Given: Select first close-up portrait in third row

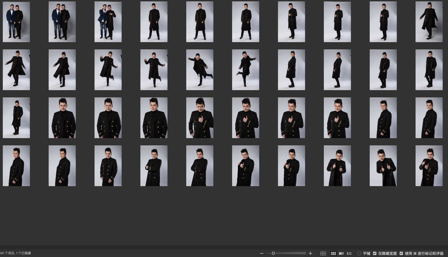Looking at the screenshot, I should point(62,118).
